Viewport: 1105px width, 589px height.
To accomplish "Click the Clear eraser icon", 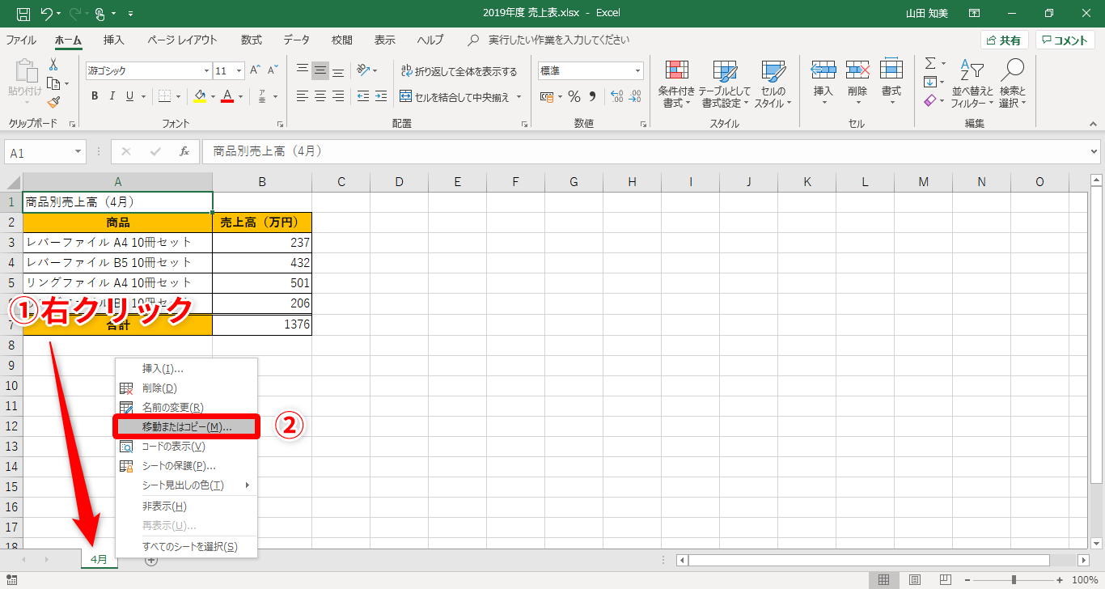I will [930, 100].
